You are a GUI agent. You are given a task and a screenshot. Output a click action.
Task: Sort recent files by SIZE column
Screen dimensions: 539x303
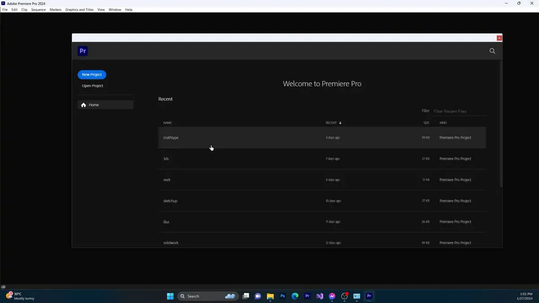426,123
